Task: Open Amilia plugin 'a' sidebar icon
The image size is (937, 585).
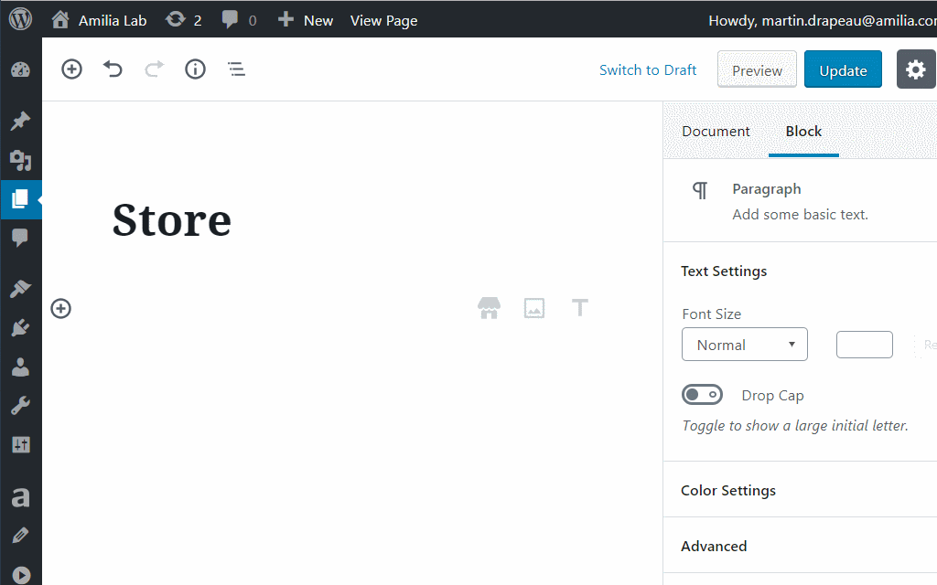Action: (20, 496)
